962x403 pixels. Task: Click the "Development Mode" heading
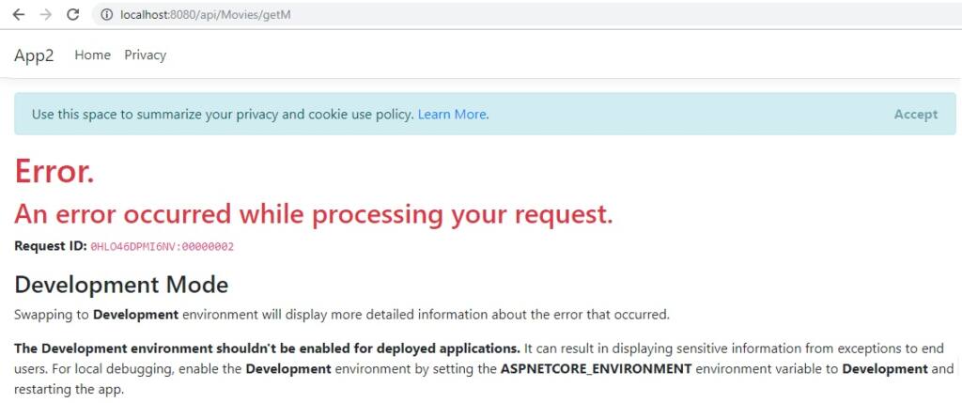(x=121, y=285)
